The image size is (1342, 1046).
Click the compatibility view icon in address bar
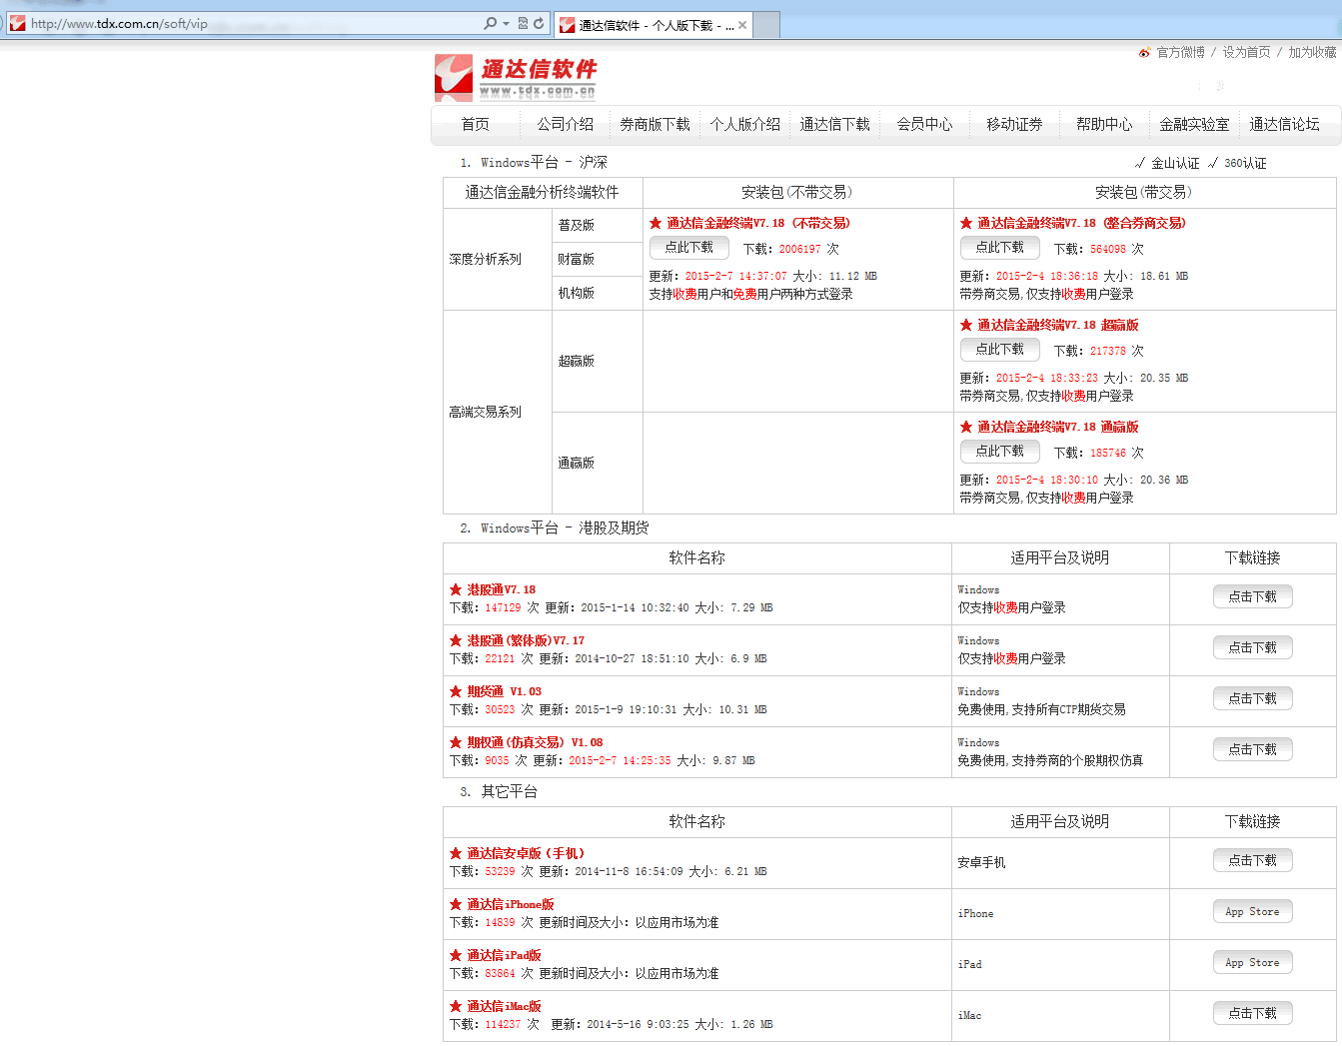[523, 23]
